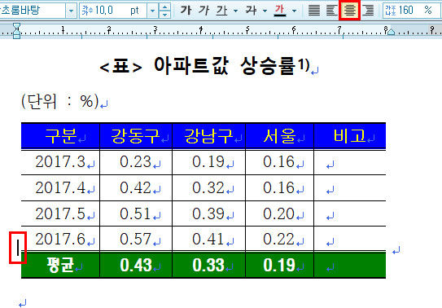Click the 강동구 header cell
The height and width of the screenshot is (308, 442).
136,135
